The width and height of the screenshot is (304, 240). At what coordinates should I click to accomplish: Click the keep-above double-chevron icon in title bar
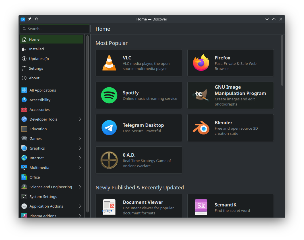pos(36,19)
